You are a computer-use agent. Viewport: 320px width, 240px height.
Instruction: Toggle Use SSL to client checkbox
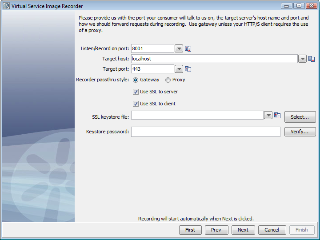(136, 104)
